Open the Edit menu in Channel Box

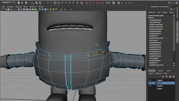point(159,12)
